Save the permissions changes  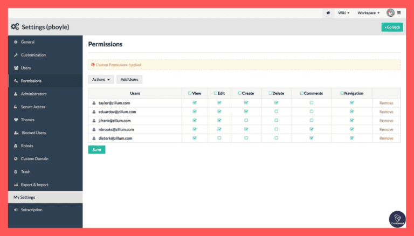point(96,149)
